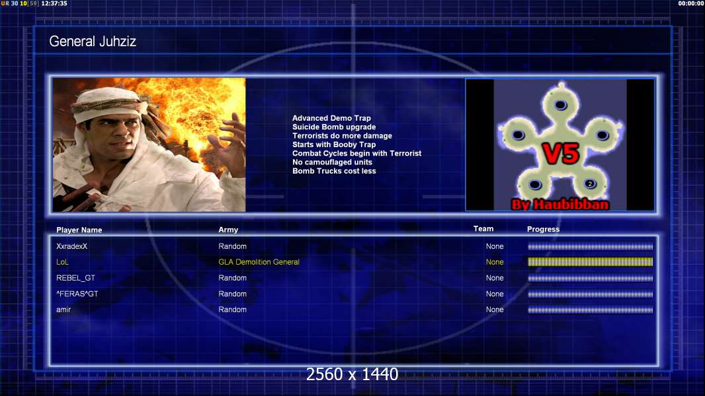705x396 pixels.
Task: Click ^FERAS^GT's loading progress bar
Action: [x=590, y=294]
